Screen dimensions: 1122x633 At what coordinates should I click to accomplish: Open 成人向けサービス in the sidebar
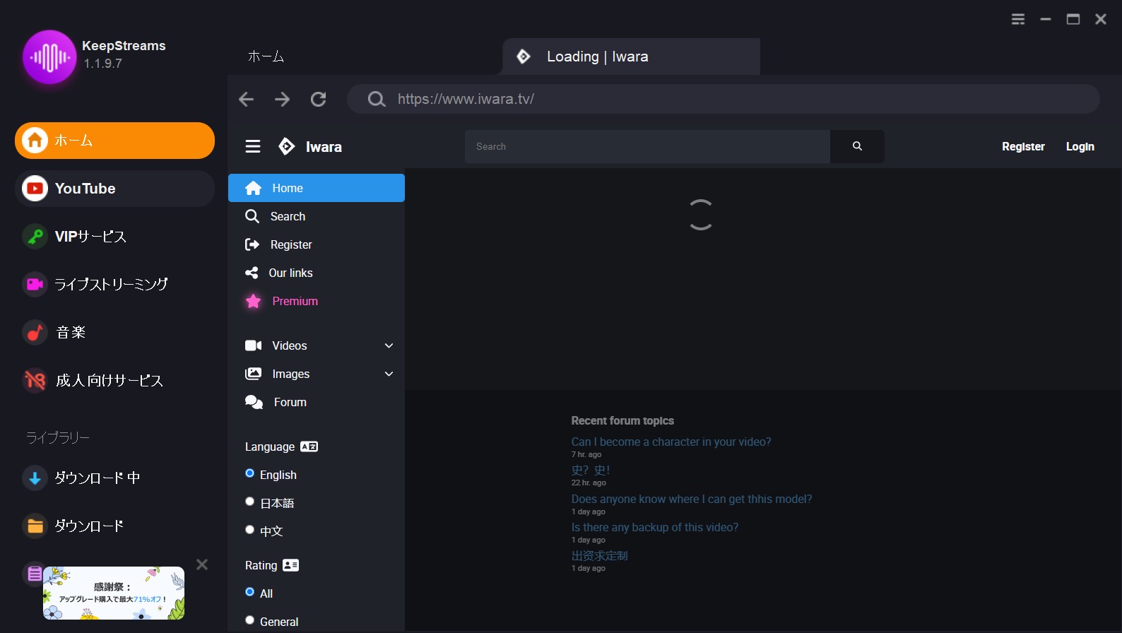click(x=114, y=380)
